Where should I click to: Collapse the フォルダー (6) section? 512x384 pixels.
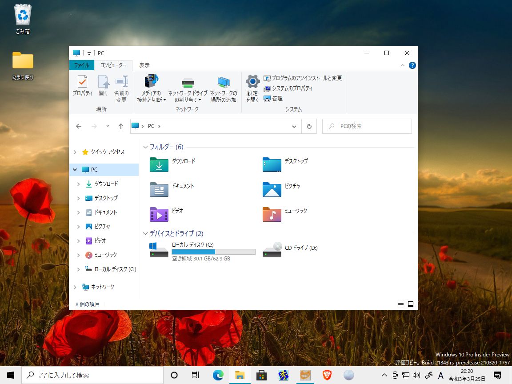[145, 147]
